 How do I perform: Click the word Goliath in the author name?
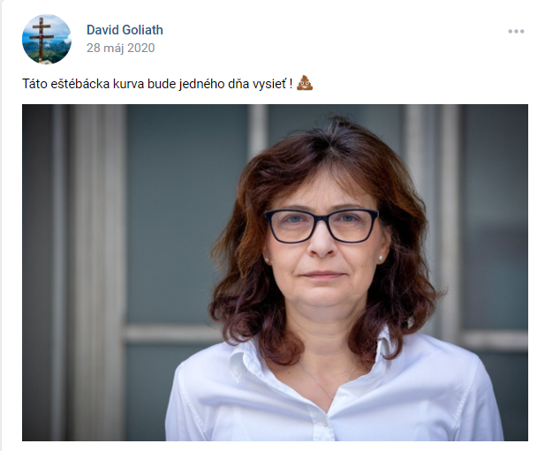(144, 30)
